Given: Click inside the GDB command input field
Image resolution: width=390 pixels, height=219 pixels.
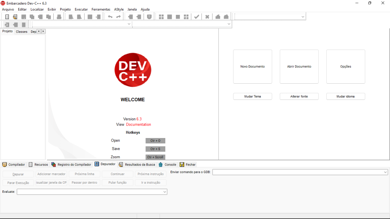Looking at the screenshot, I should click(297, 172).
